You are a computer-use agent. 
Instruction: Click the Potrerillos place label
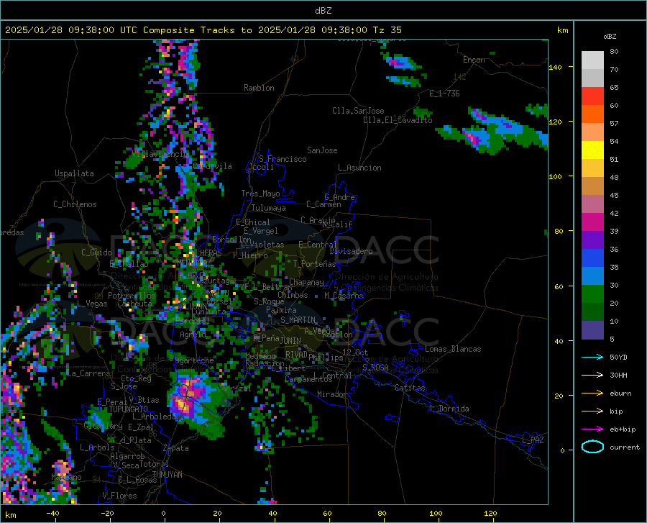tap(132, 296)
